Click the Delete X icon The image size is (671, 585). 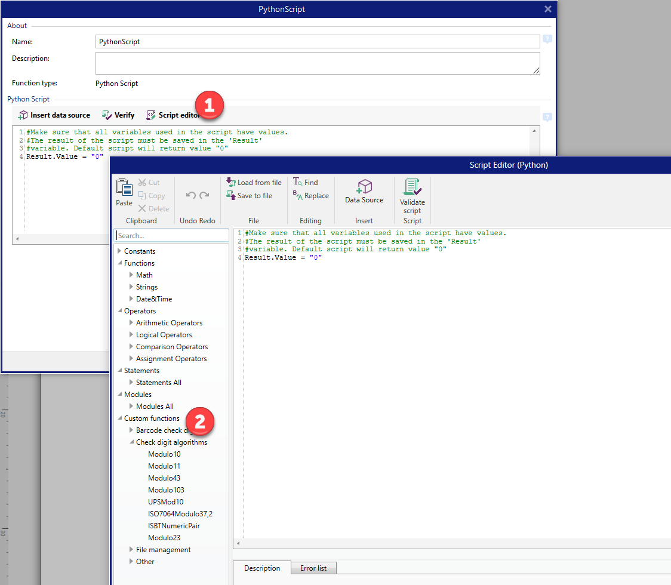coord(142,208)
